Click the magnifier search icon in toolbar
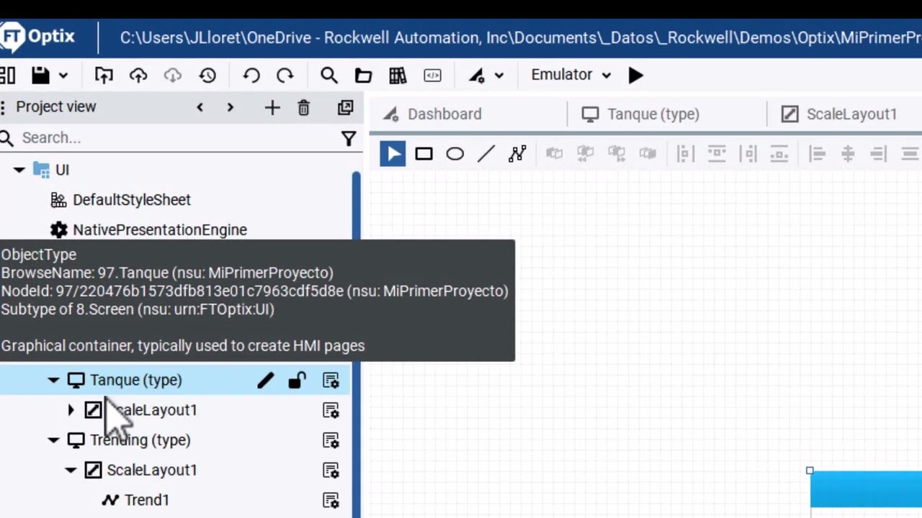Screen dimensions: 922x518 (x=328, y=75)
